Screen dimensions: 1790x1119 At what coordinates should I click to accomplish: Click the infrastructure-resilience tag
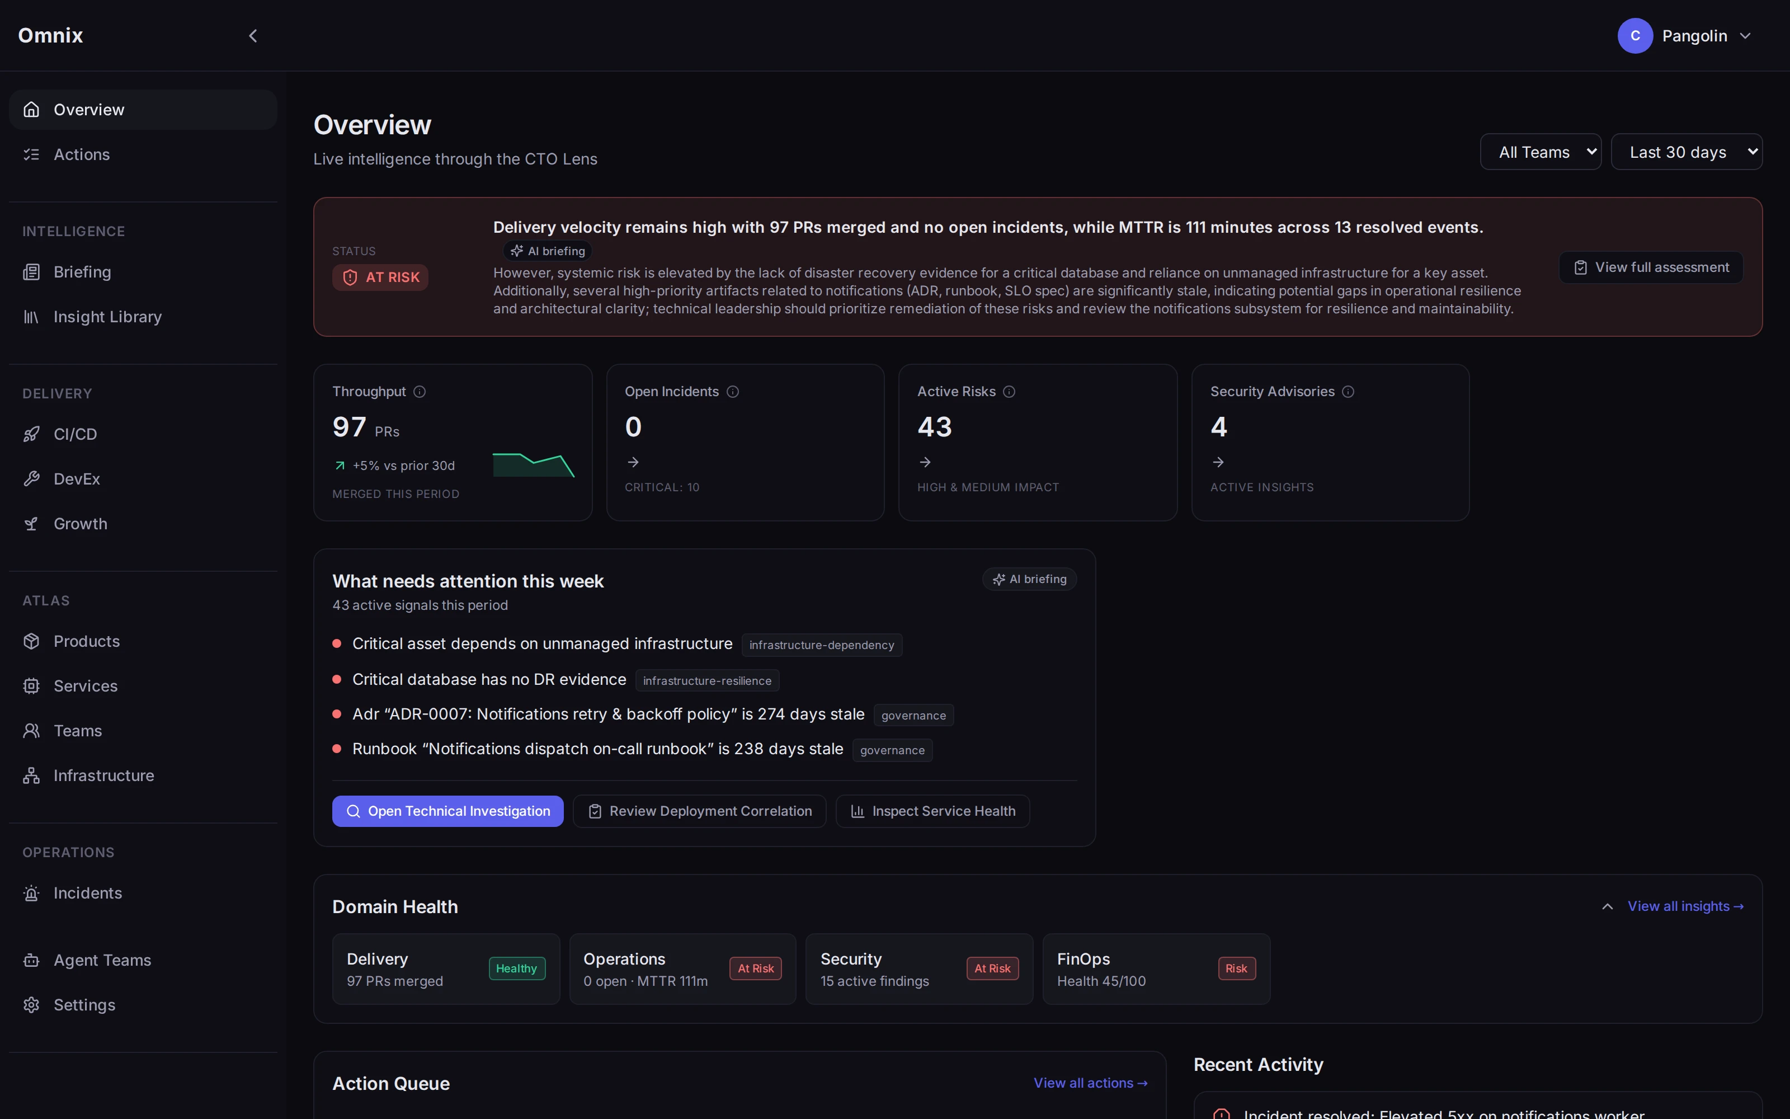pos(707,680)
